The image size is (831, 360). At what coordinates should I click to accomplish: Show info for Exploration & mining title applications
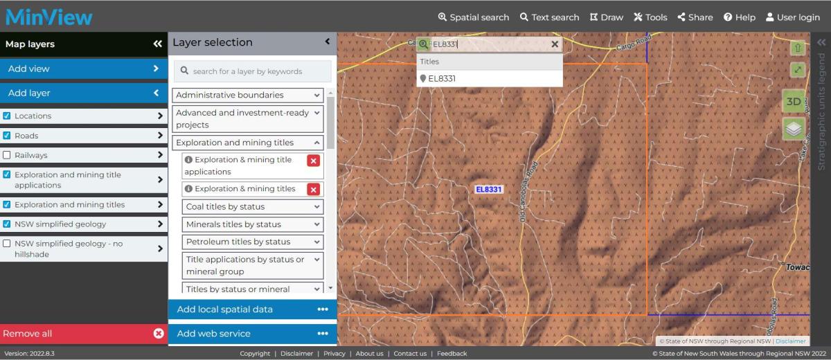point(188,160)
